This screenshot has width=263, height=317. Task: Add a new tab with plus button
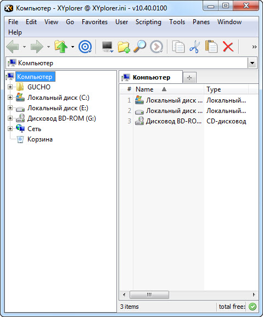pos(189,78)
